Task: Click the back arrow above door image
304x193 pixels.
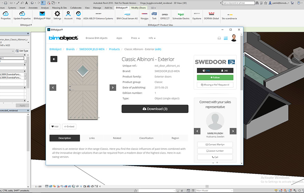Action: 54,59
